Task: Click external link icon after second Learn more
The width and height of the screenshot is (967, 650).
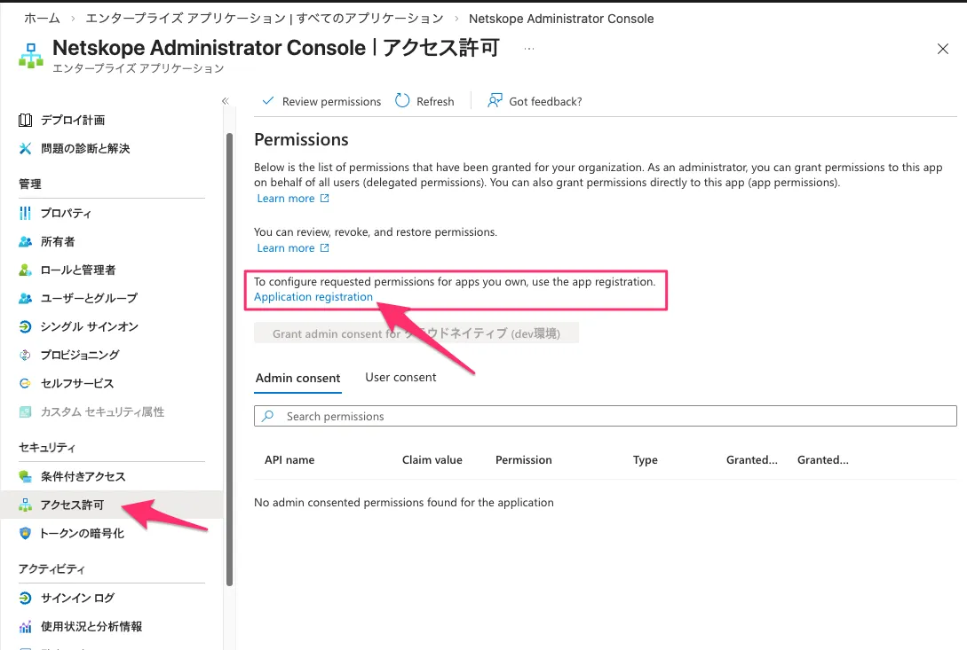Action: [325, 247]
